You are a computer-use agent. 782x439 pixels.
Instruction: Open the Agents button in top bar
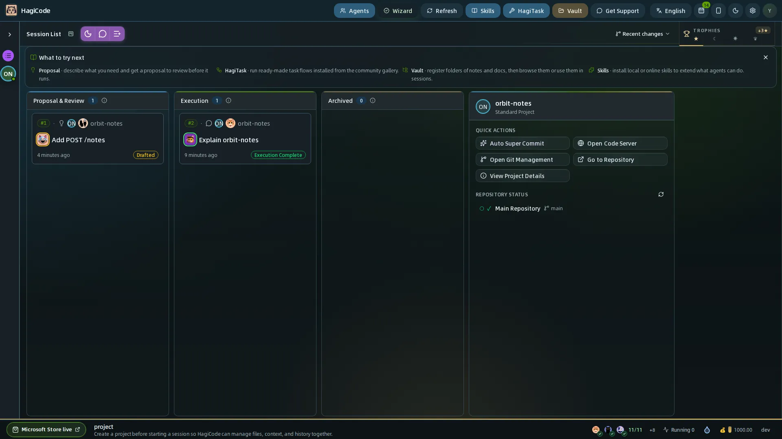coord(354,11)
